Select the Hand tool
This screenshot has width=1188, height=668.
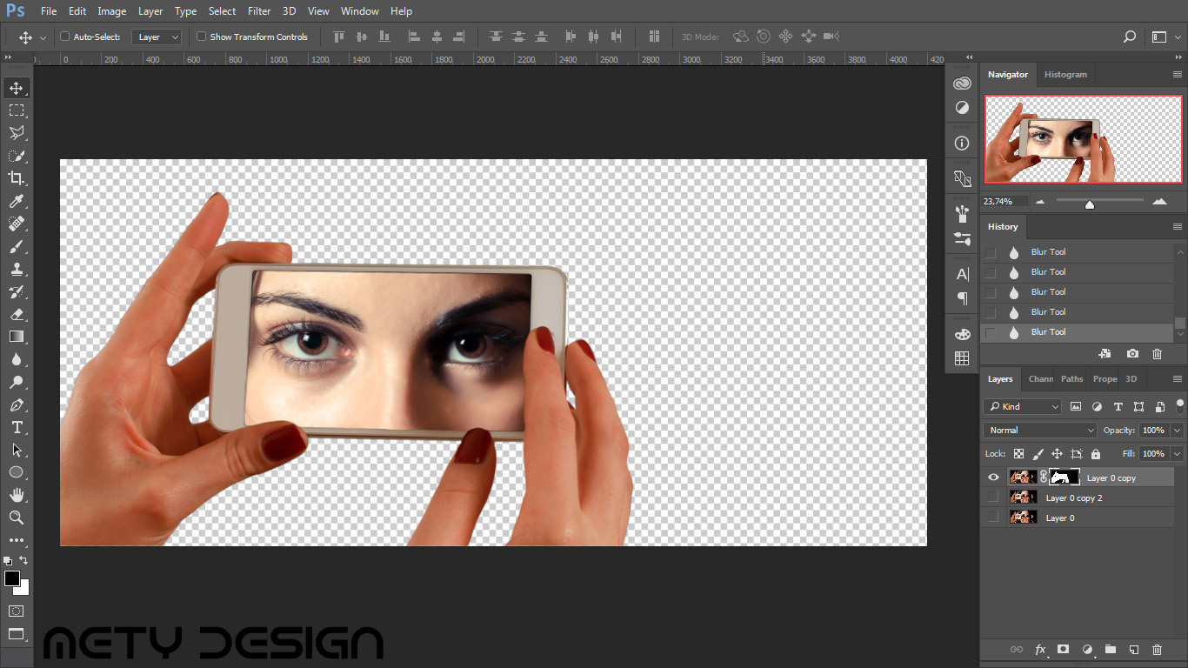16,495
